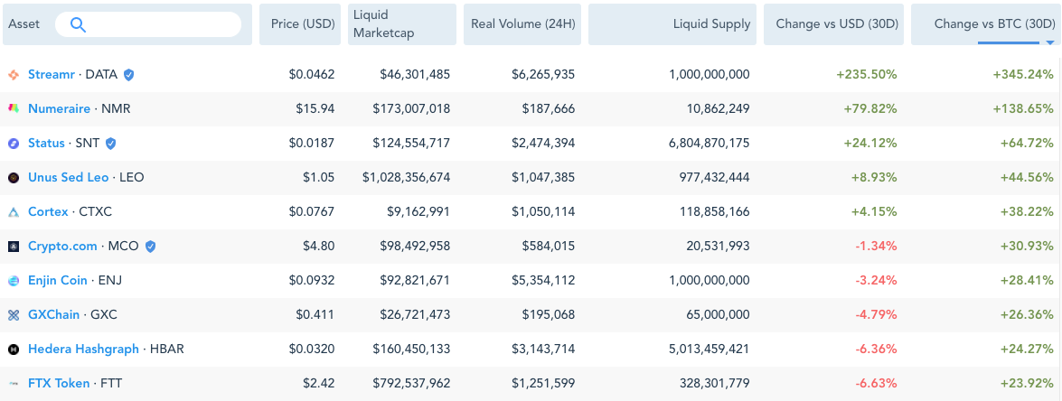Click the volume value $5,354,112
The height and width of the screenshot is (401, 1062).
(543, 281)
